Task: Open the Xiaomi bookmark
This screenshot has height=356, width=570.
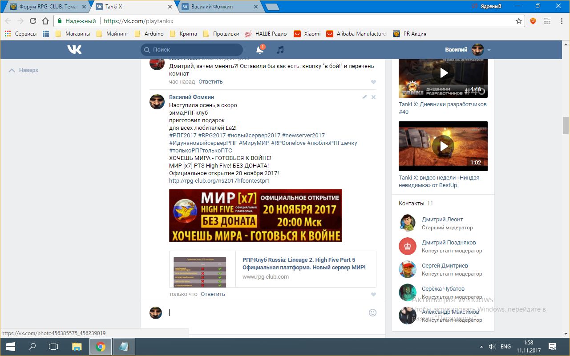Action: point(307,34)
